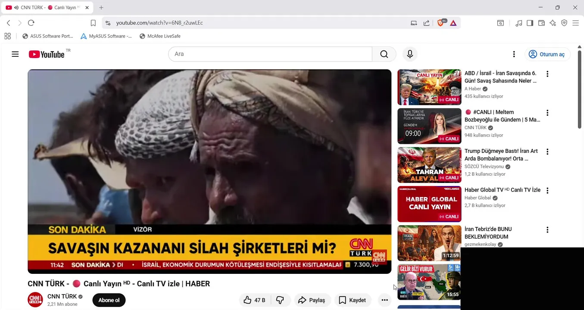Go back with browser back arrow
The height and width of the screenshot is (310, 584).
pyautogui.click(x=8, y=23)
